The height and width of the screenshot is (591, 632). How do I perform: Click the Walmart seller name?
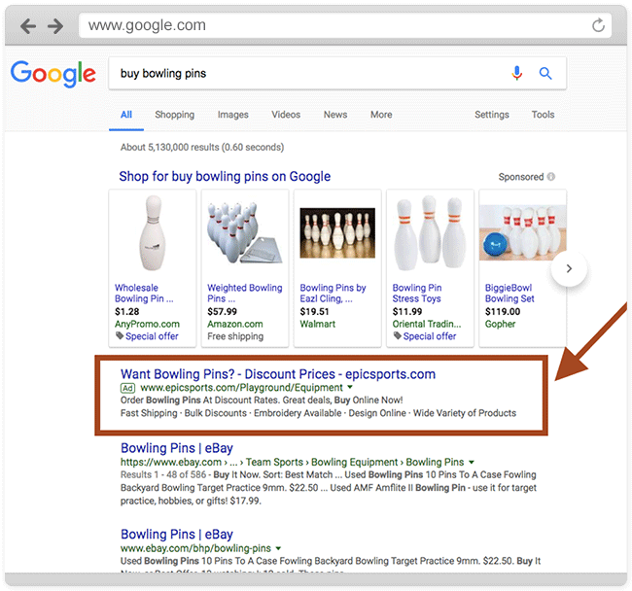tap(318, 325)
